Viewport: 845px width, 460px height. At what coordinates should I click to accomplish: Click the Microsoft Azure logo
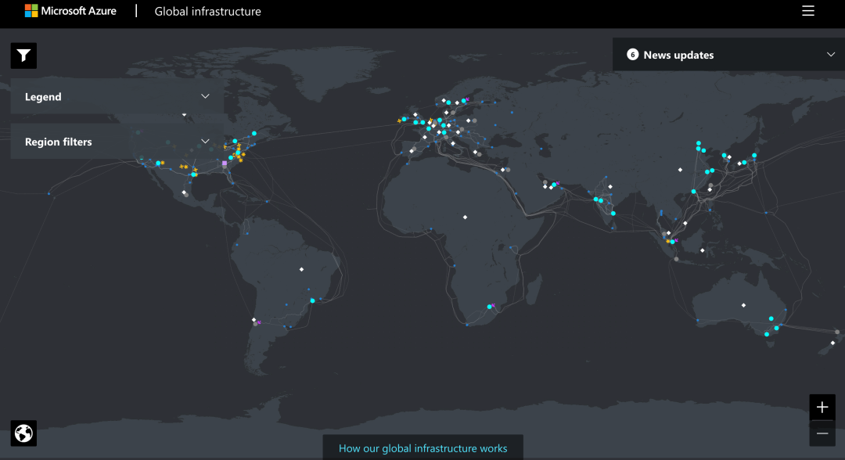click(70, 11)
